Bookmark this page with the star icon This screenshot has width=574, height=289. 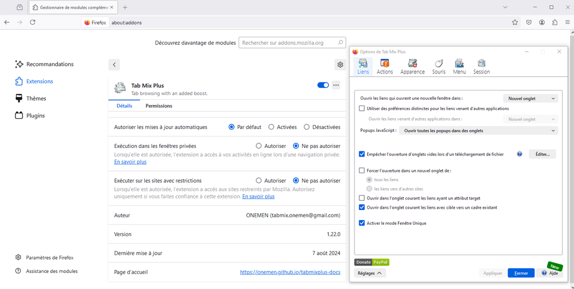click(x=515, y=22)
